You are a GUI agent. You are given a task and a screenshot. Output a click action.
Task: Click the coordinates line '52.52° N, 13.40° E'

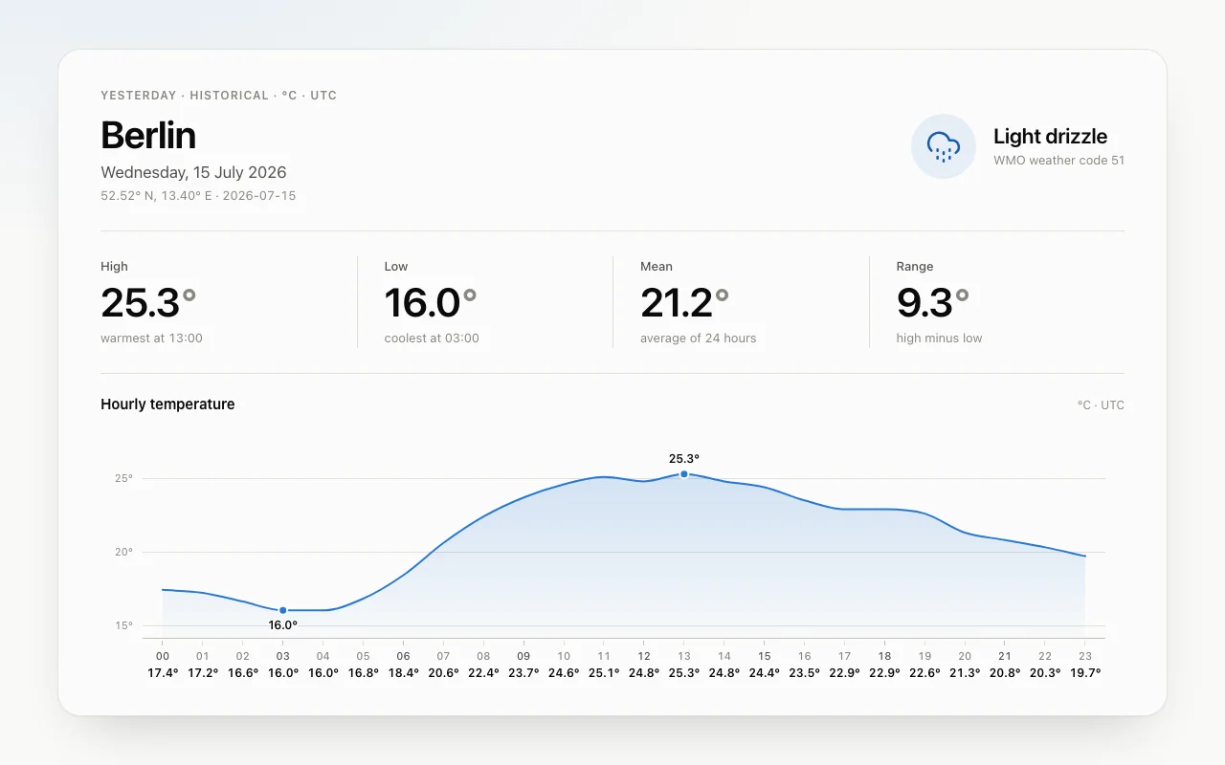point(198,196)
